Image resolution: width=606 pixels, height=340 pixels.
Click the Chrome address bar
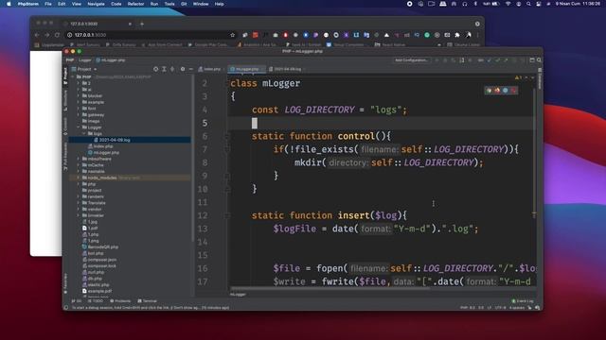150,35
